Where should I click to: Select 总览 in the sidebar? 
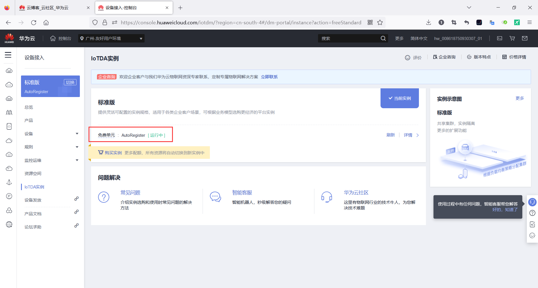click(x=29, y=107)
